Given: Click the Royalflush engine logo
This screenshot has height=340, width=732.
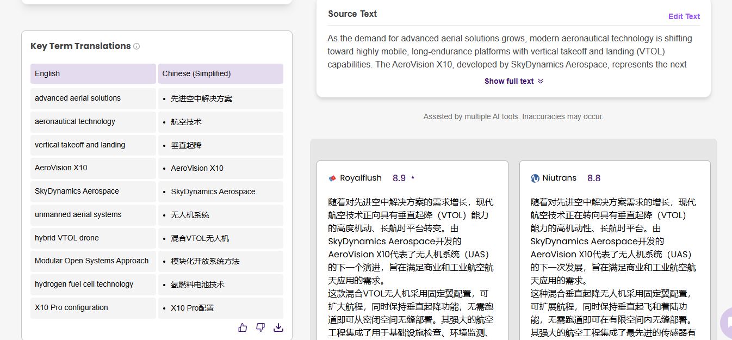Looking at the screenshot, I should (x=332, y=178).
